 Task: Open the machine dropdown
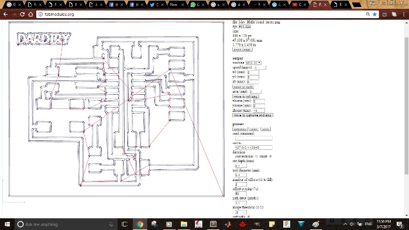(253, 63)
